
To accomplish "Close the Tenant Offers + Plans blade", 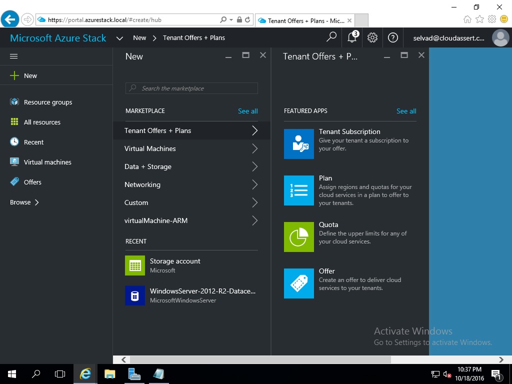I will [421, 55].
